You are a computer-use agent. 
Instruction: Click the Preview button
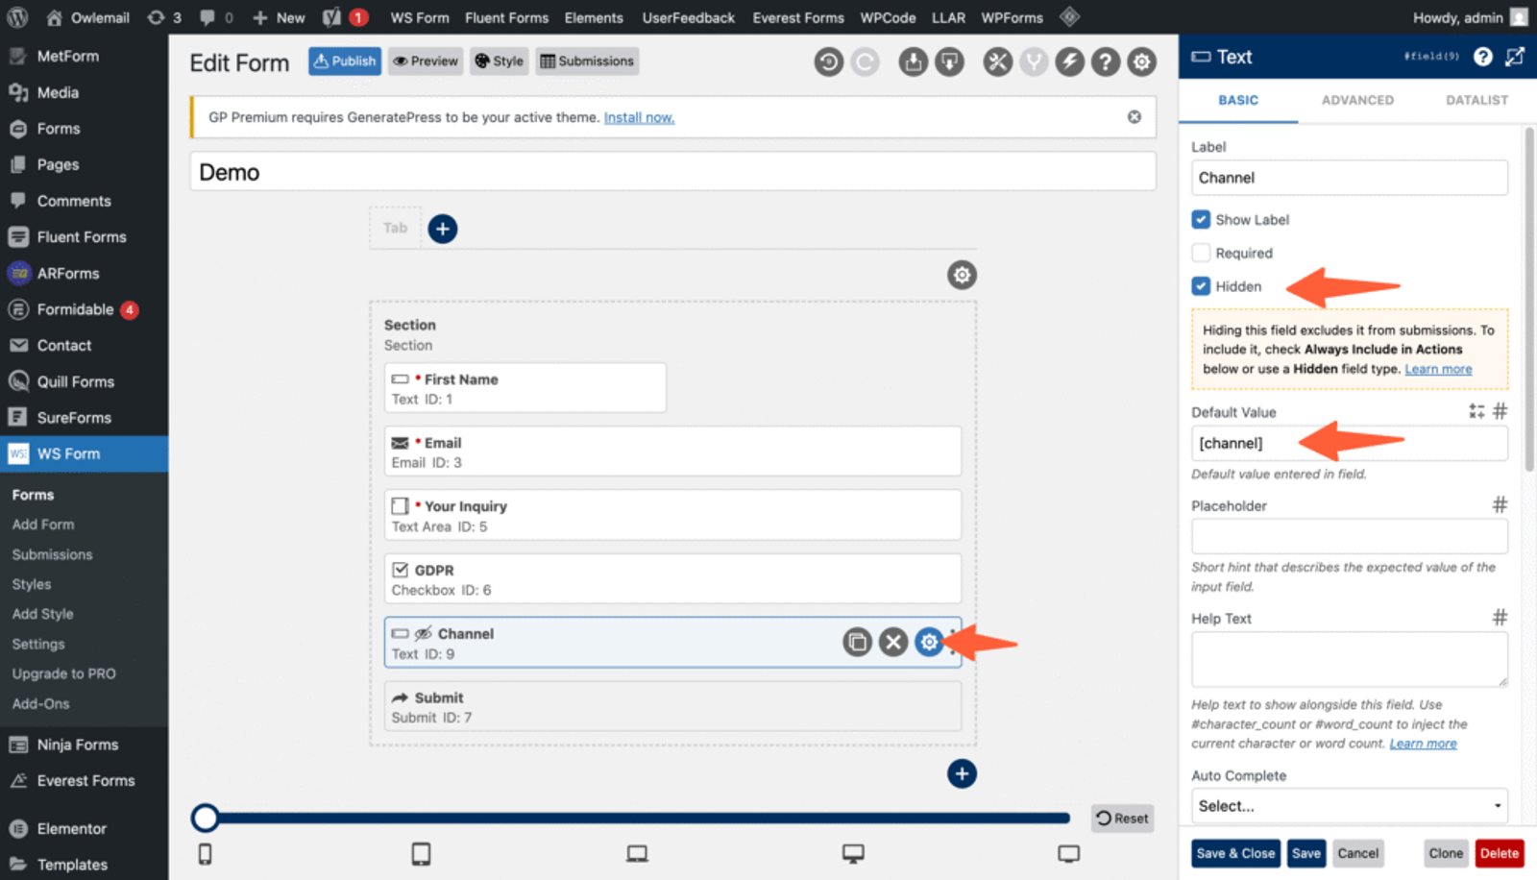pos(426,61)
